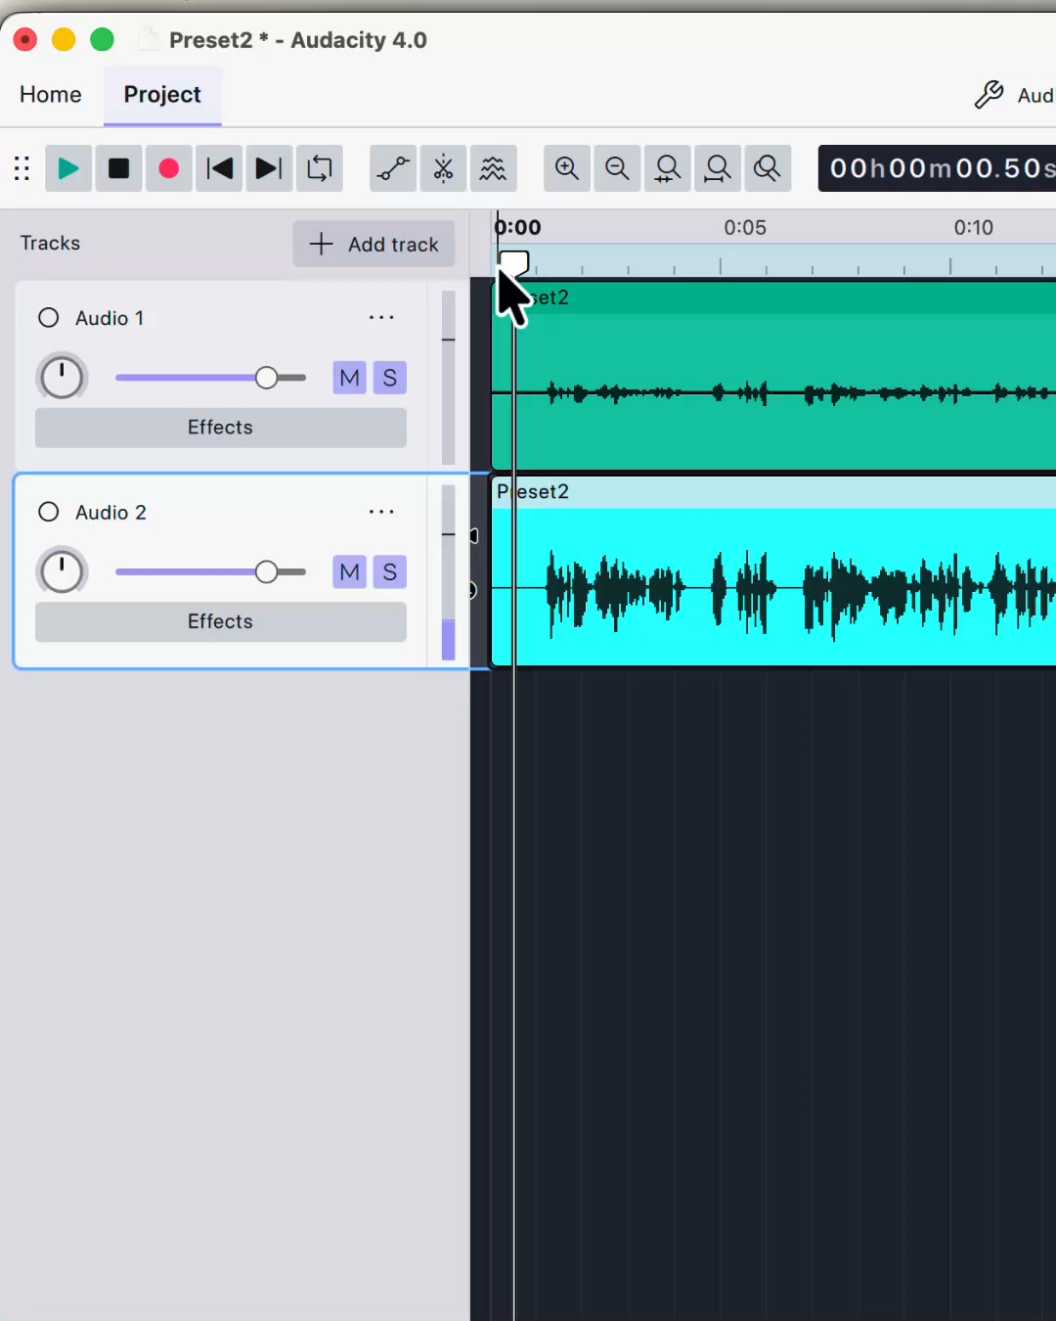Click the 0:05 mark on timeline ruler
This screenshot has height=1321, width=1056.
pyautogui.click(x=745, y=228)
